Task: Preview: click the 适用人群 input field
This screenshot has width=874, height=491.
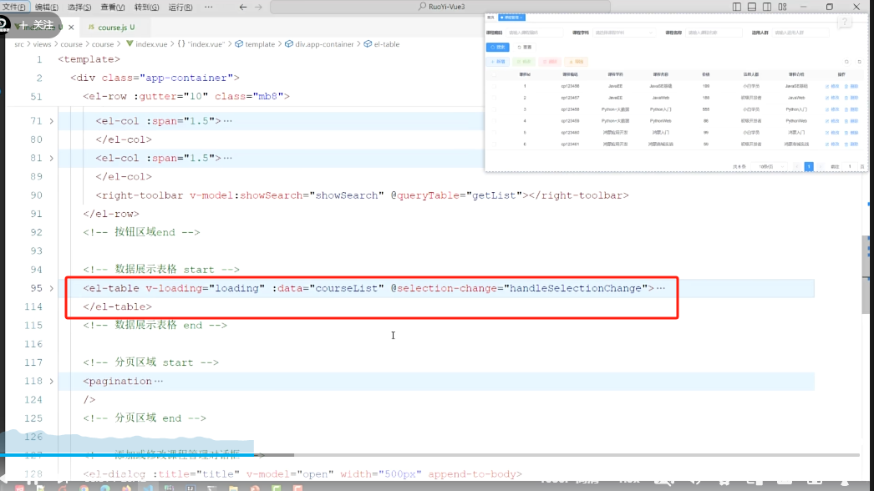Action: pos(800,33)
